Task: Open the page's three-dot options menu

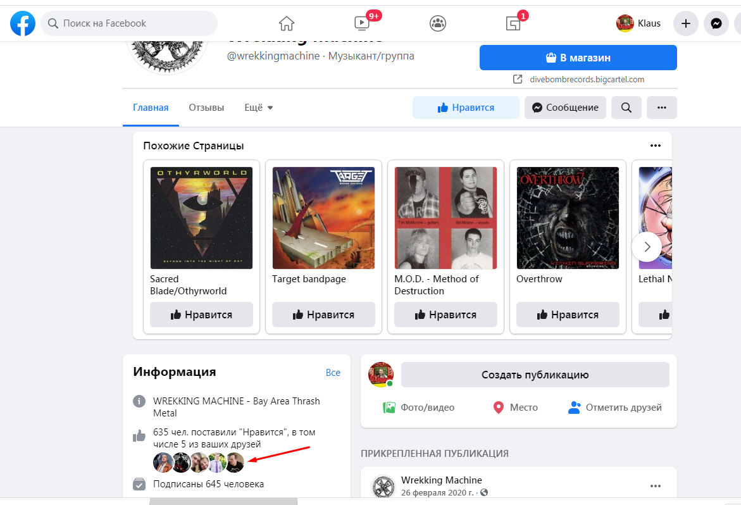Action: (x=662, y=107)
